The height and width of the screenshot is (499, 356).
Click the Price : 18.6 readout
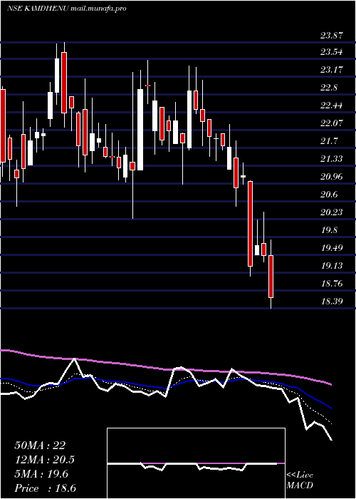[46, 488]
